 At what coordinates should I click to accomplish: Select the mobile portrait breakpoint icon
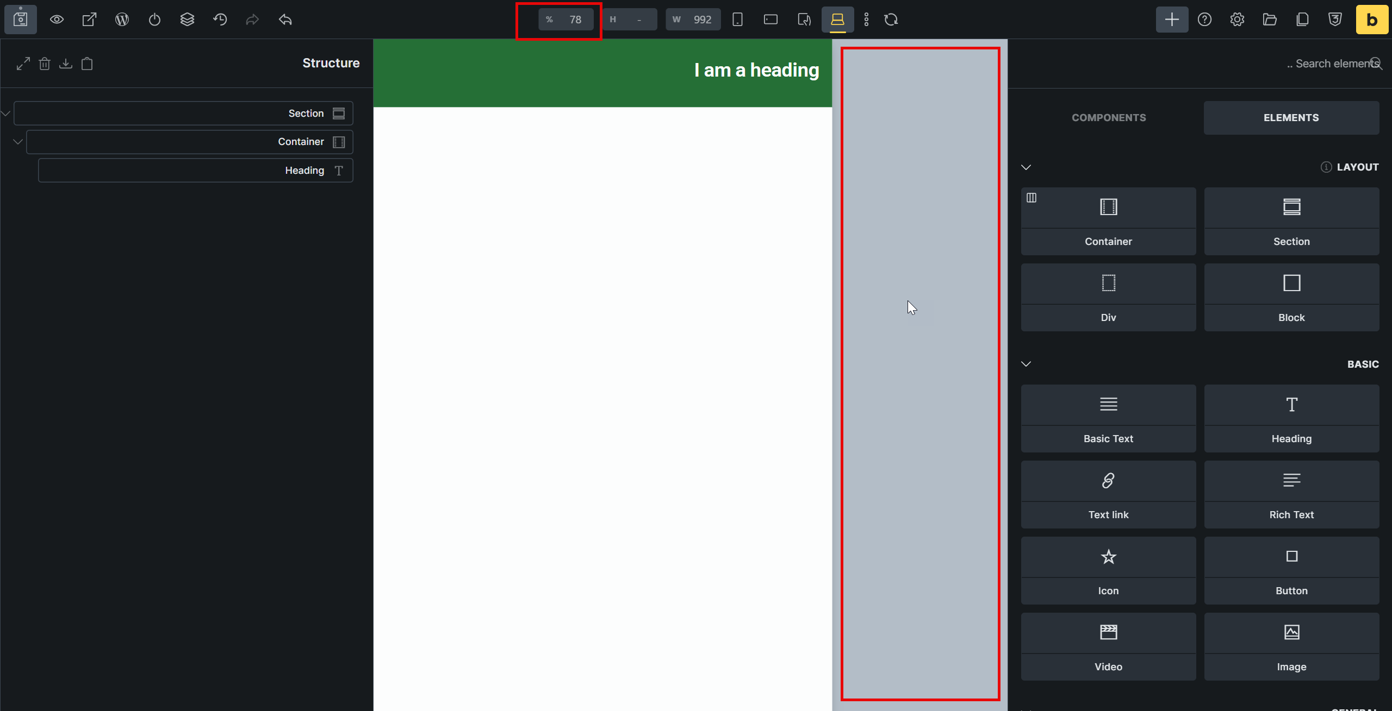pyautogui.click(x=737, y=20)
